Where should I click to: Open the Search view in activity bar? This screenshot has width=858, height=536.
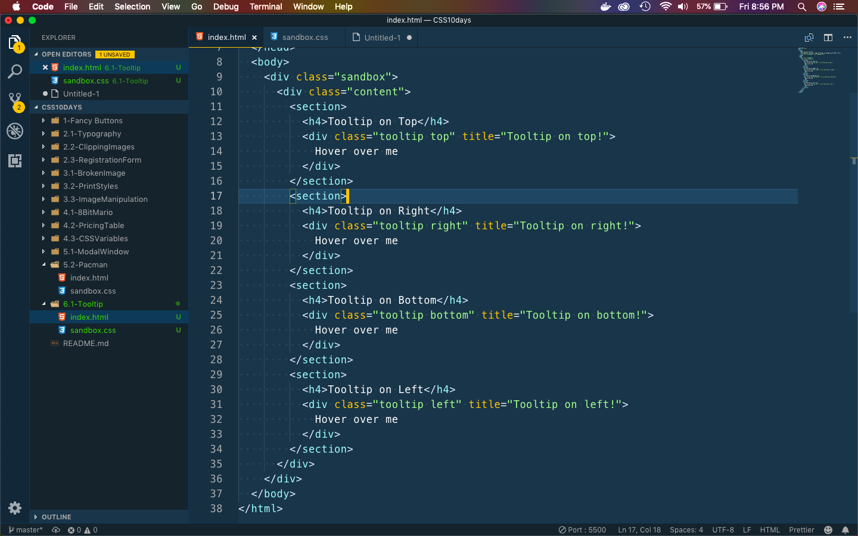15,72
